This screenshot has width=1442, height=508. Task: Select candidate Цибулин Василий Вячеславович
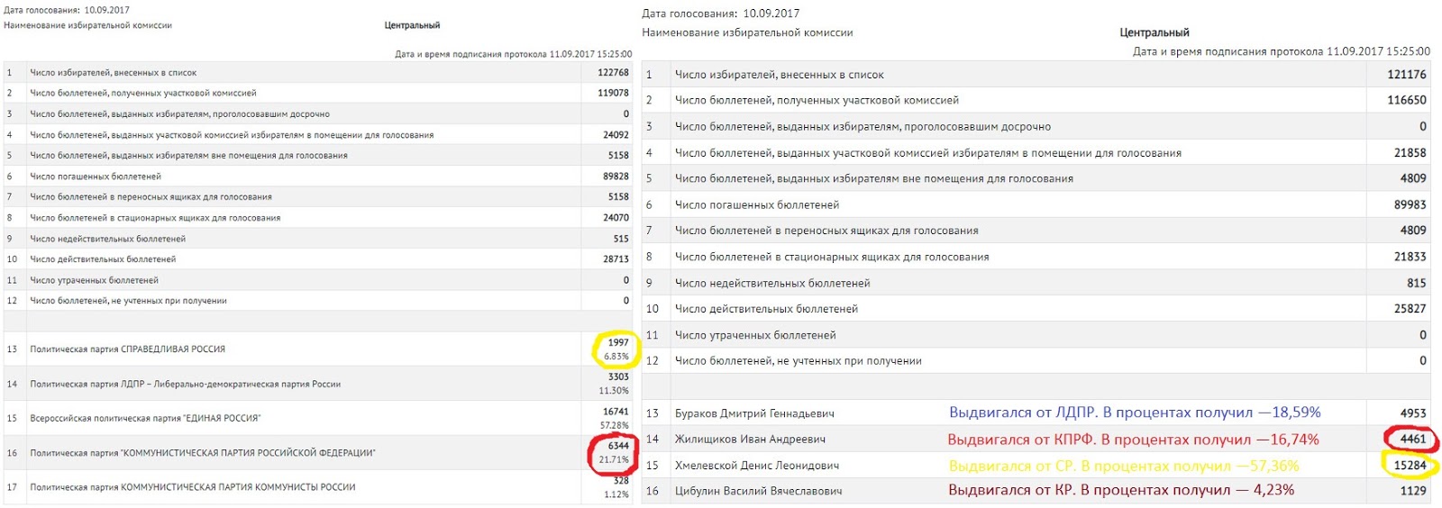(758, 491)
